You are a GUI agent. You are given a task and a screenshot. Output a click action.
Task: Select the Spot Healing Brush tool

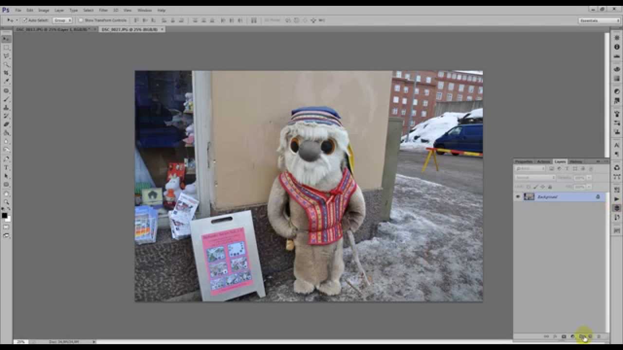6,91
